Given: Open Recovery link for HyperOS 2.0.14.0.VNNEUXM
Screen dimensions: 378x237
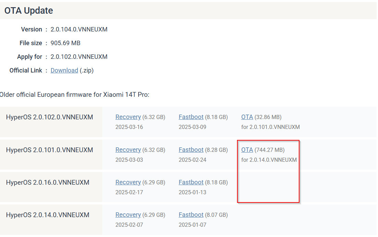Looking at the screenshot, I should tap(128, 215).
